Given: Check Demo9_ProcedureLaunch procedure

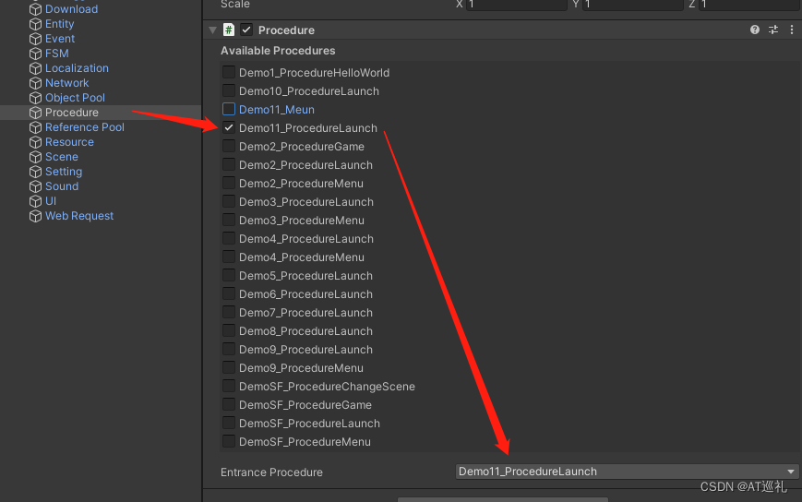Looking at the screenshot, I should pos(229,349).
